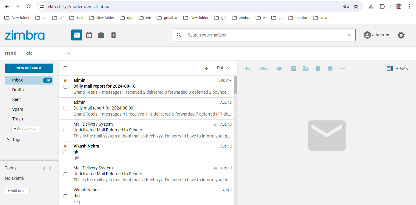Tick the checkbox for Daily mail report 2024-08-10
Image resolution: width=416 pixels, height=205 pixels.
pyautogui.click(x=65, y=86)
